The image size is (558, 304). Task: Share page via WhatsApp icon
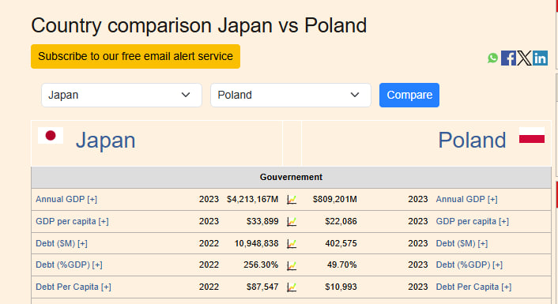click(x=493, y=58)
